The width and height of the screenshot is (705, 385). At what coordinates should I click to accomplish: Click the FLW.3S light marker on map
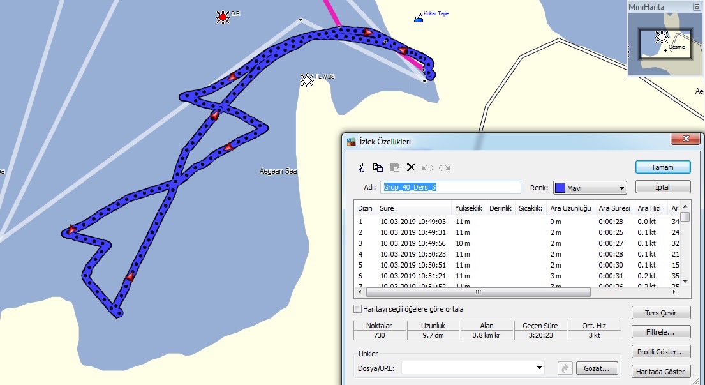(x=307, y=80)
